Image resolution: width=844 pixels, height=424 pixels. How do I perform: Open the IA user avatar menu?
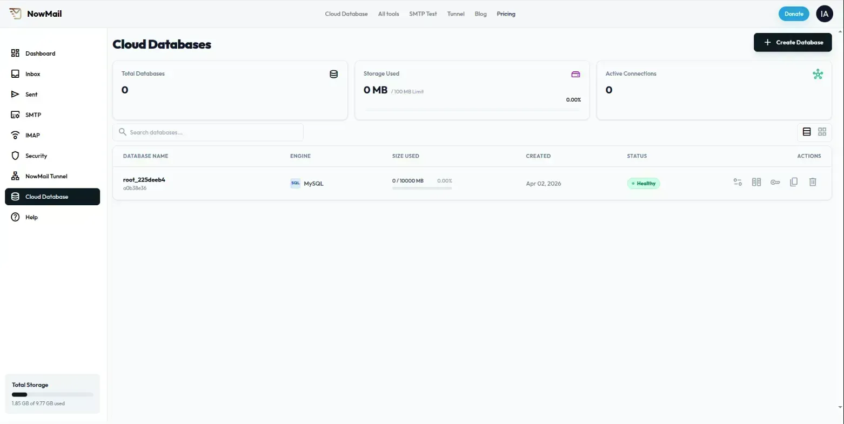(x=824, y=14)
